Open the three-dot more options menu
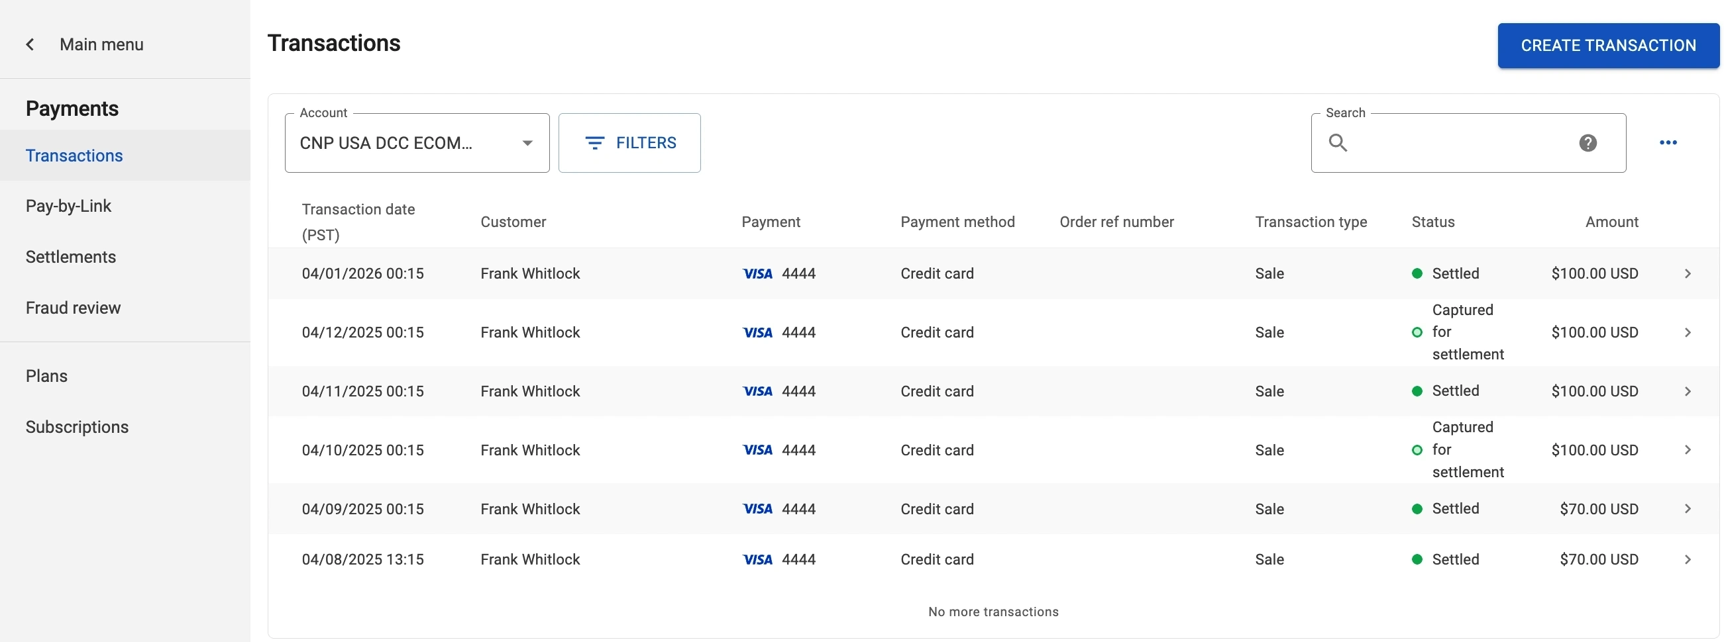The width and height of the screenshot is (1724, 642). point(1668,142)
